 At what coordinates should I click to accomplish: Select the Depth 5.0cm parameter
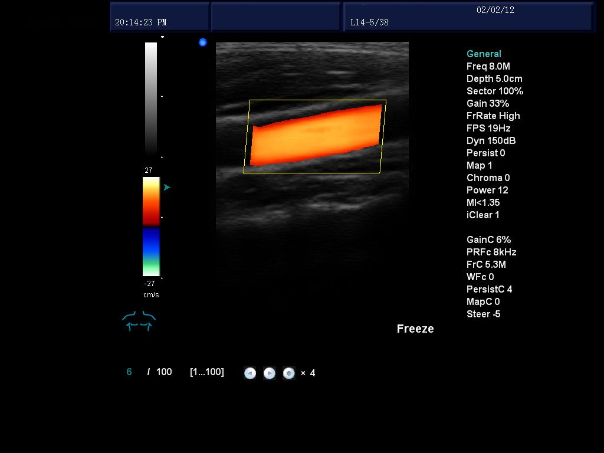494,79
